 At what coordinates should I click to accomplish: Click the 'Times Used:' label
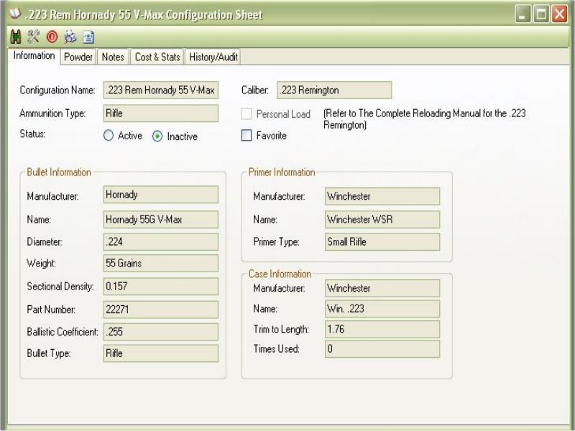pyautogui.click(x=276, y=349)
